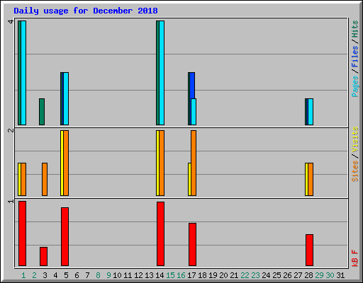Image resolution: width=363 pixels, height=283 pixels.
Task: Click the "Sites" legend label
Action: pyautogui.click(x=354, y=171)
